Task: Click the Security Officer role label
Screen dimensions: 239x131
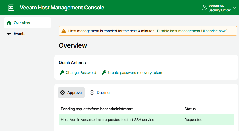Action: click(220, 10)
